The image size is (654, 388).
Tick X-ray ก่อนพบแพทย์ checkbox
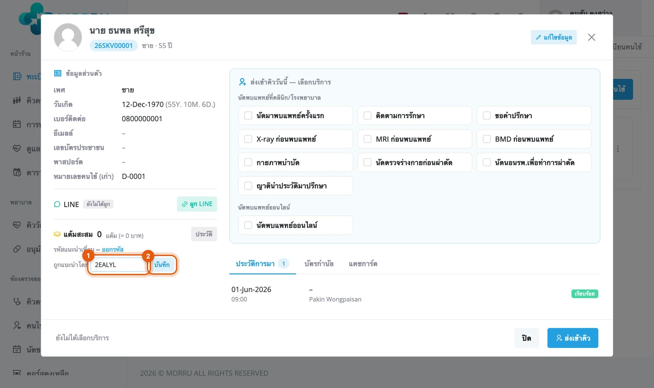pos(248,139)
